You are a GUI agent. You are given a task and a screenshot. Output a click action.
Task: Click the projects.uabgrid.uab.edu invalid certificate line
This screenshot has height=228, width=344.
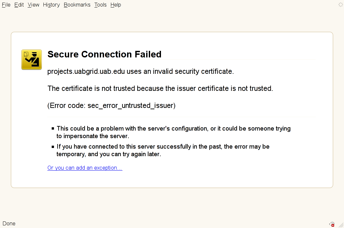[x=141, y=72]
